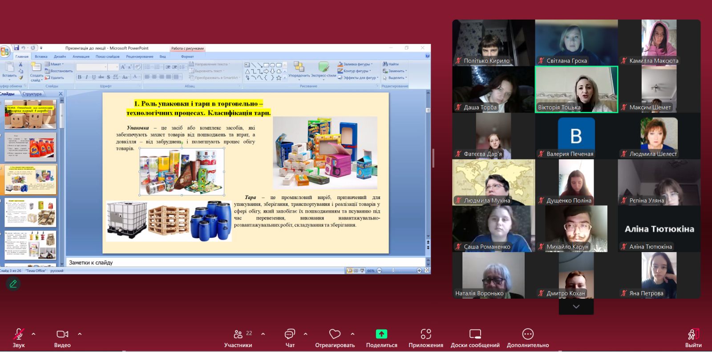Open the Приложения apps icon
This screenshot has height=352, width=712.
tap(426, 334)
